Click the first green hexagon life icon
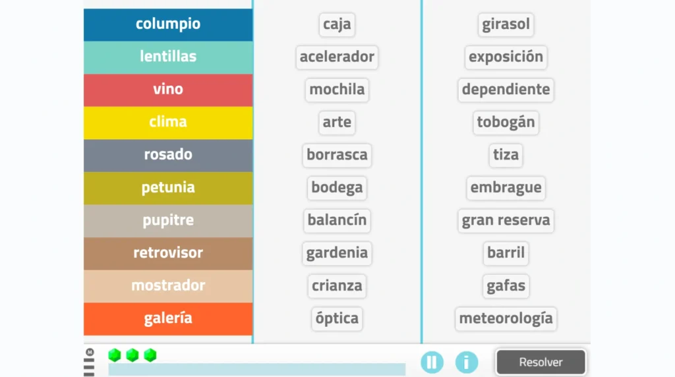Viewport: 675px width, 377px height. (x=115, y=355)
